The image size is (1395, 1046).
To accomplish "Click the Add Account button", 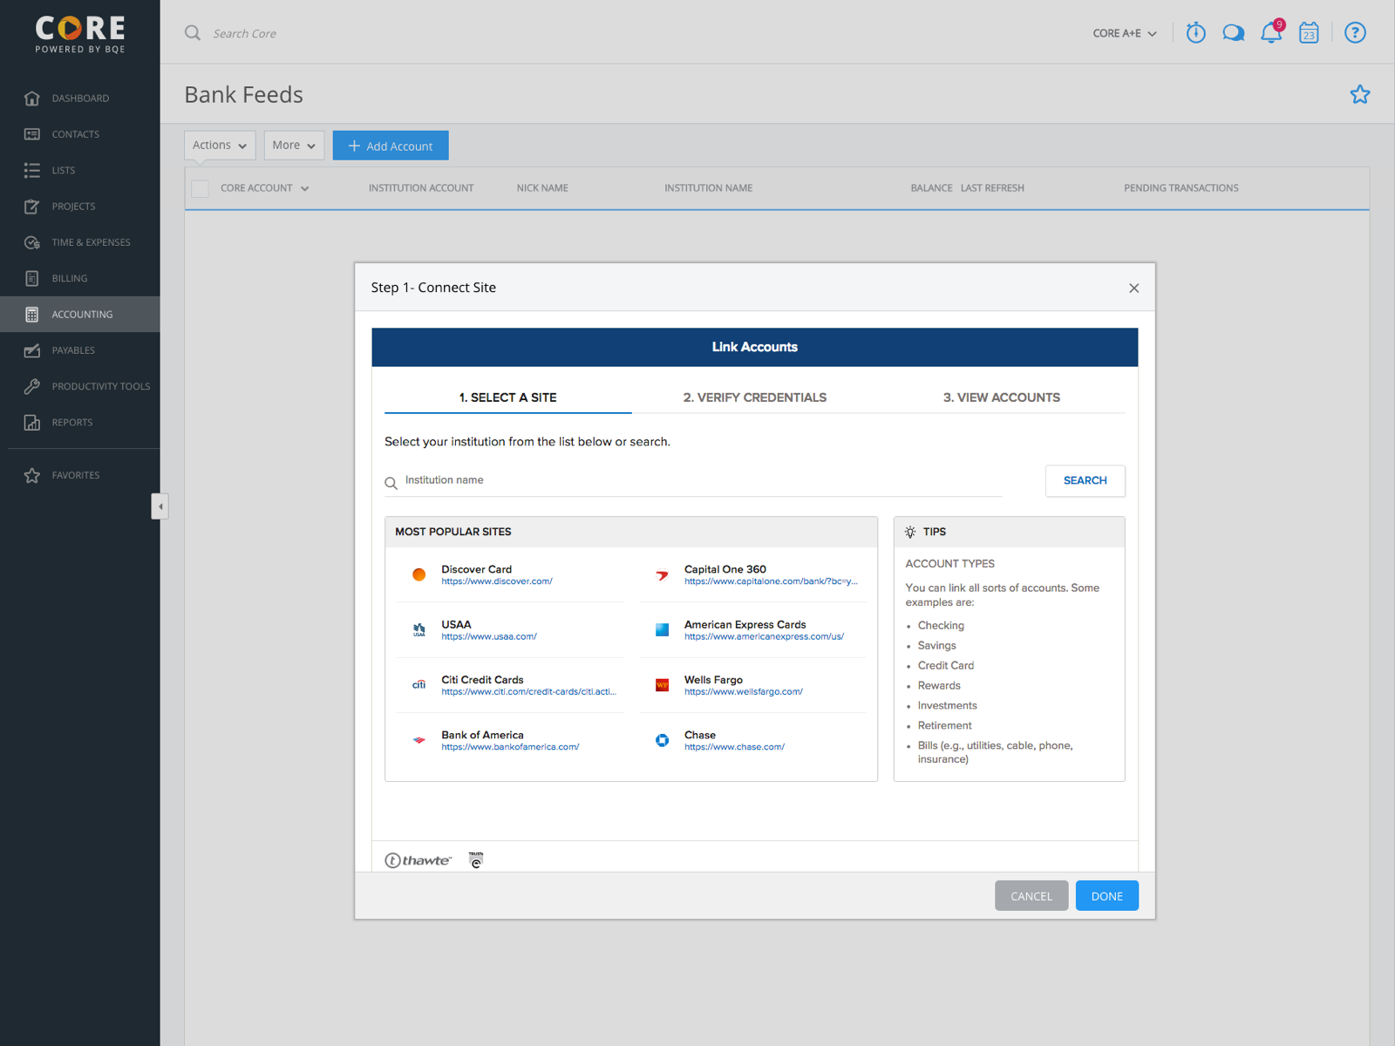I will click(391, 146).
